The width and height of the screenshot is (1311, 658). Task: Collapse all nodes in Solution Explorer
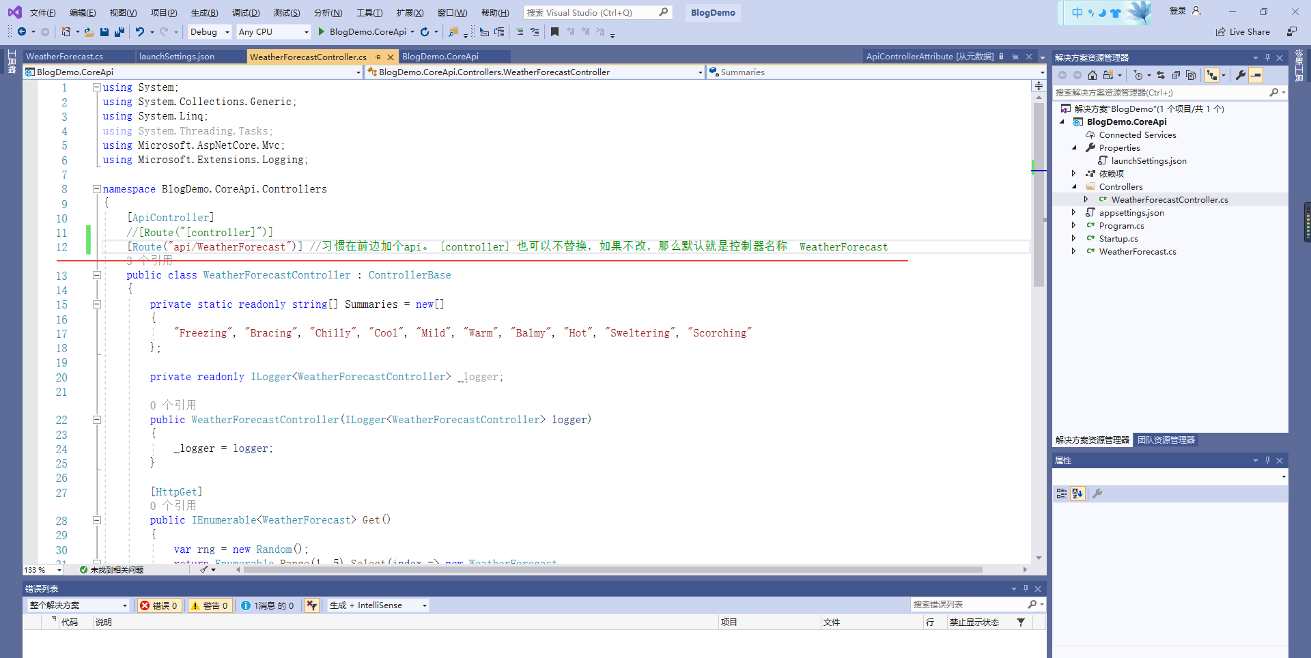click(1176, 75)
